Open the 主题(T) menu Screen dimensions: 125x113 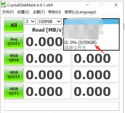(39, 12)
